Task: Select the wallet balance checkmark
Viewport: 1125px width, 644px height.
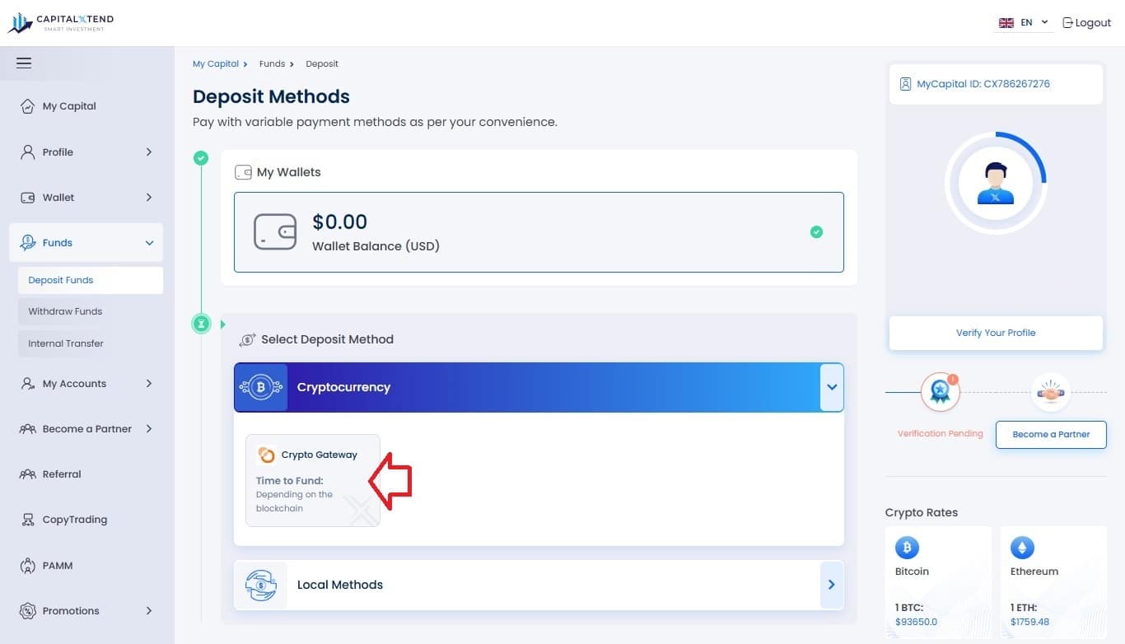Action: point(816,232)
